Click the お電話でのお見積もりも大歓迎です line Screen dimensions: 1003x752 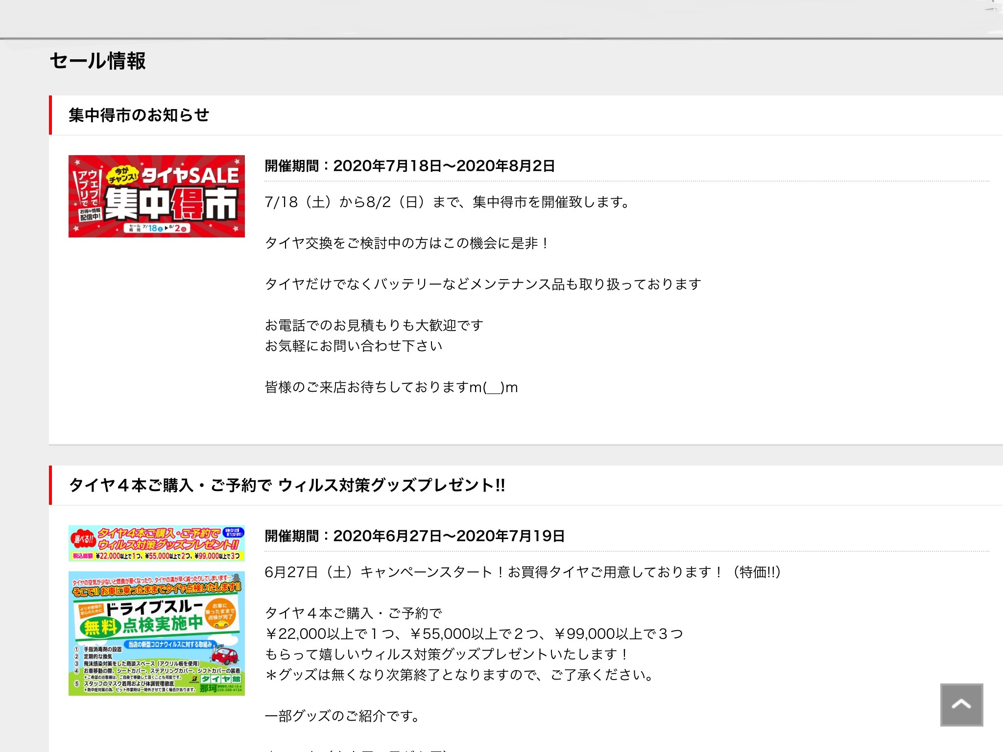[374, 325]
